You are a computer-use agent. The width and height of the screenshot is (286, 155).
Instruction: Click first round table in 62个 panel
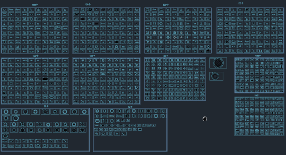(x=6, y=112)
